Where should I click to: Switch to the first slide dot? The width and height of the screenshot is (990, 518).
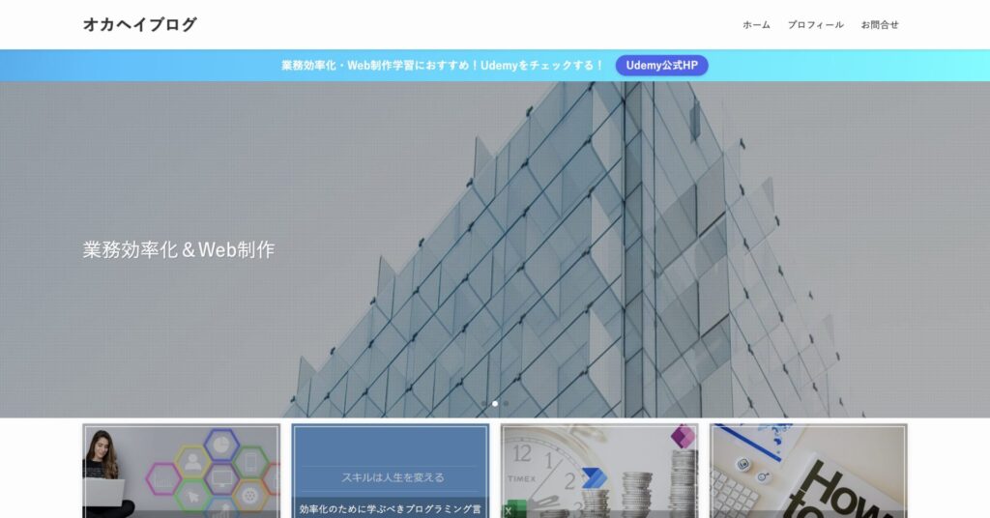[x=484, y=404]
